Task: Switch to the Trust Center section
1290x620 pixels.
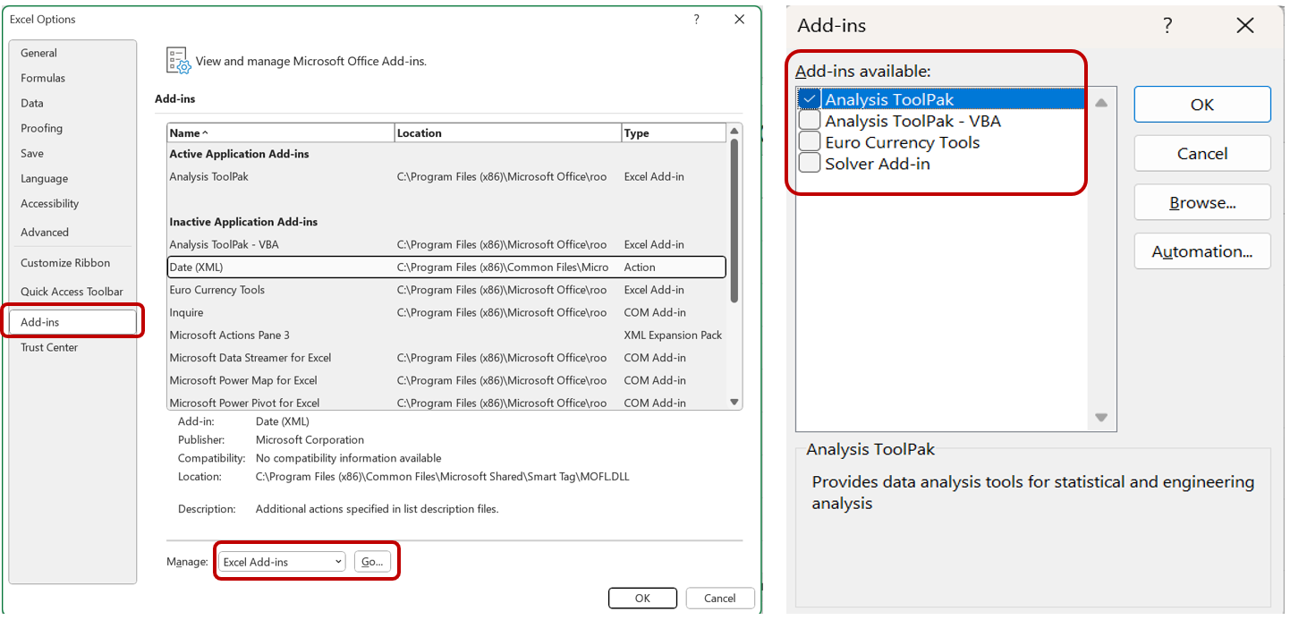Action: pos(48,347)
